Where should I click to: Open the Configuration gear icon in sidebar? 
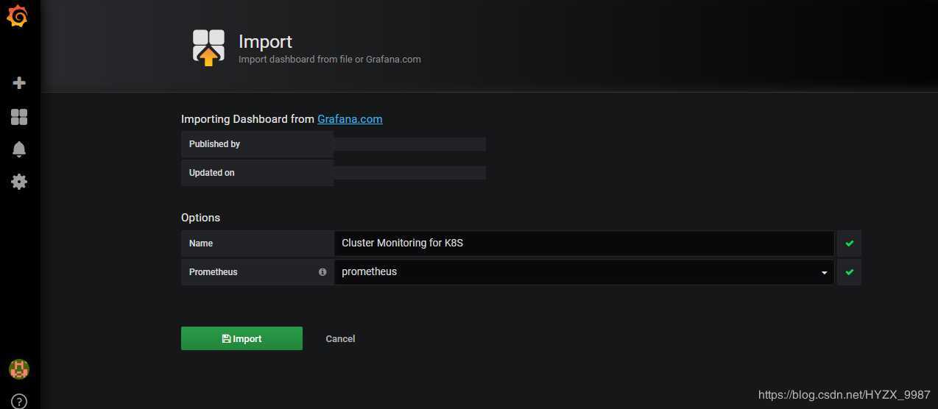pos(19,182)
